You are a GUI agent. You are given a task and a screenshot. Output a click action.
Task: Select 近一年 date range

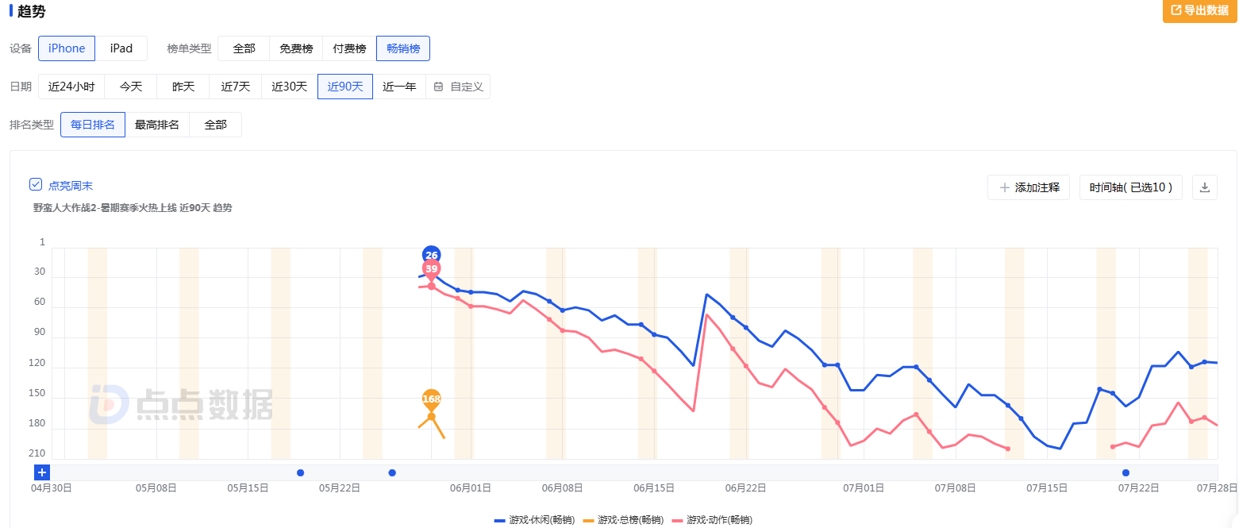coord(399,87)
